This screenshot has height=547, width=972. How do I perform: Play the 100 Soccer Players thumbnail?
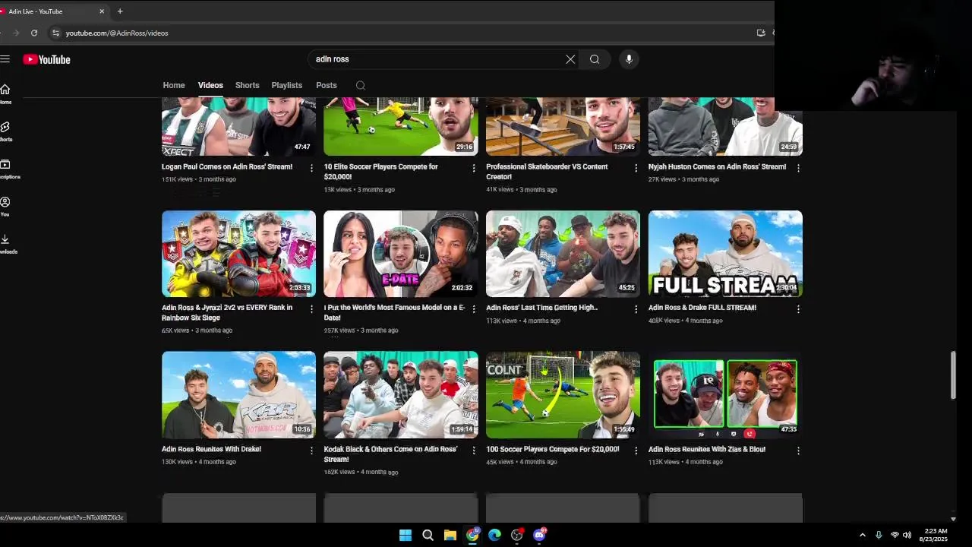click(x=563, y=394)
